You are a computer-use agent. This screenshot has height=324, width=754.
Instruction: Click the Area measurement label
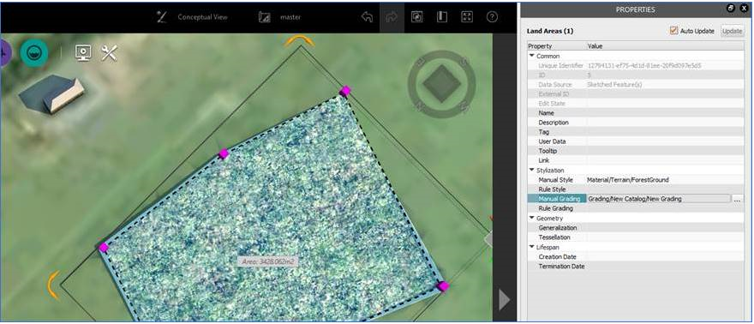tap(267, 261)
